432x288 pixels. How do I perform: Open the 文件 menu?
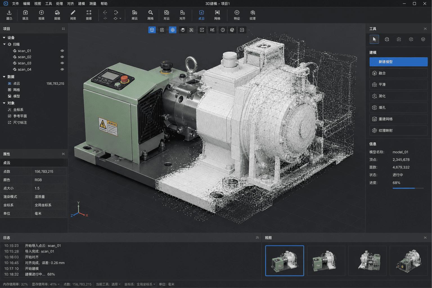click(x=15, y=4)
